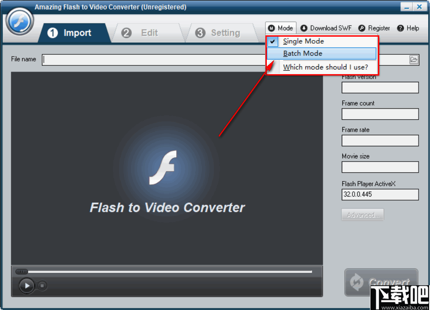430x310 pixels.
Task: Open the Mode dropdown
Action: (280, 28)
